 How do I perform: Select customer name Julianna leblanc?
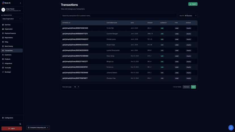coord(112,73)
